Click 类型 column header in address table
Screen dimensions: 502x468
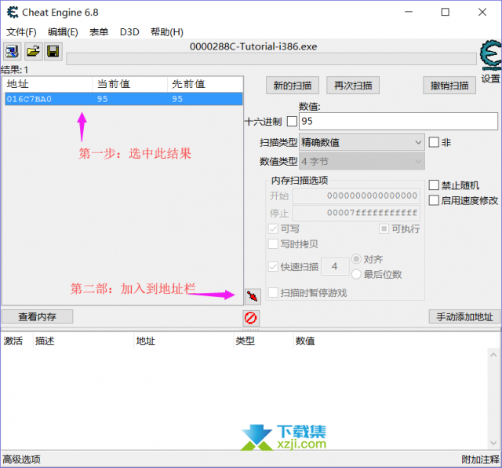point(264,341)
